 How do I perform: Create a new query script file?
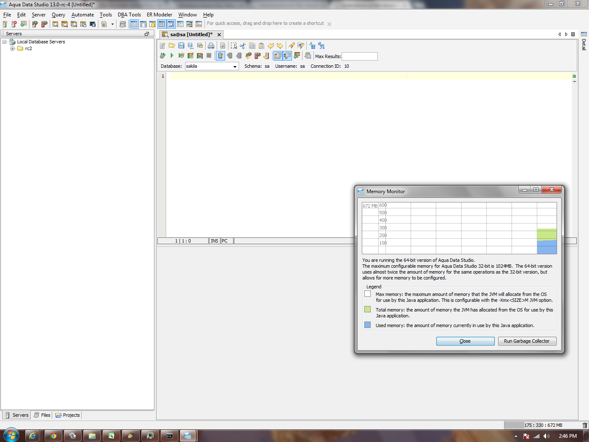163,45
